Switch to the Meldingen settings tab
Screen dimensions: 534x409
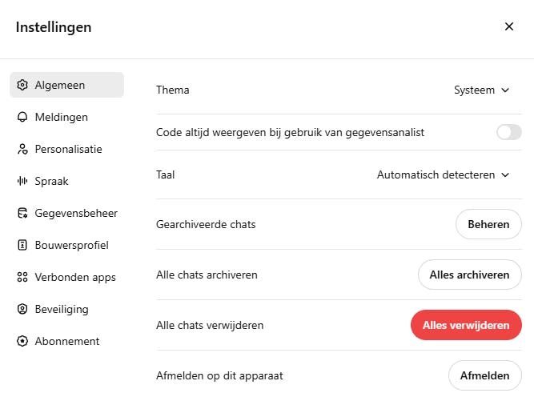61,117
